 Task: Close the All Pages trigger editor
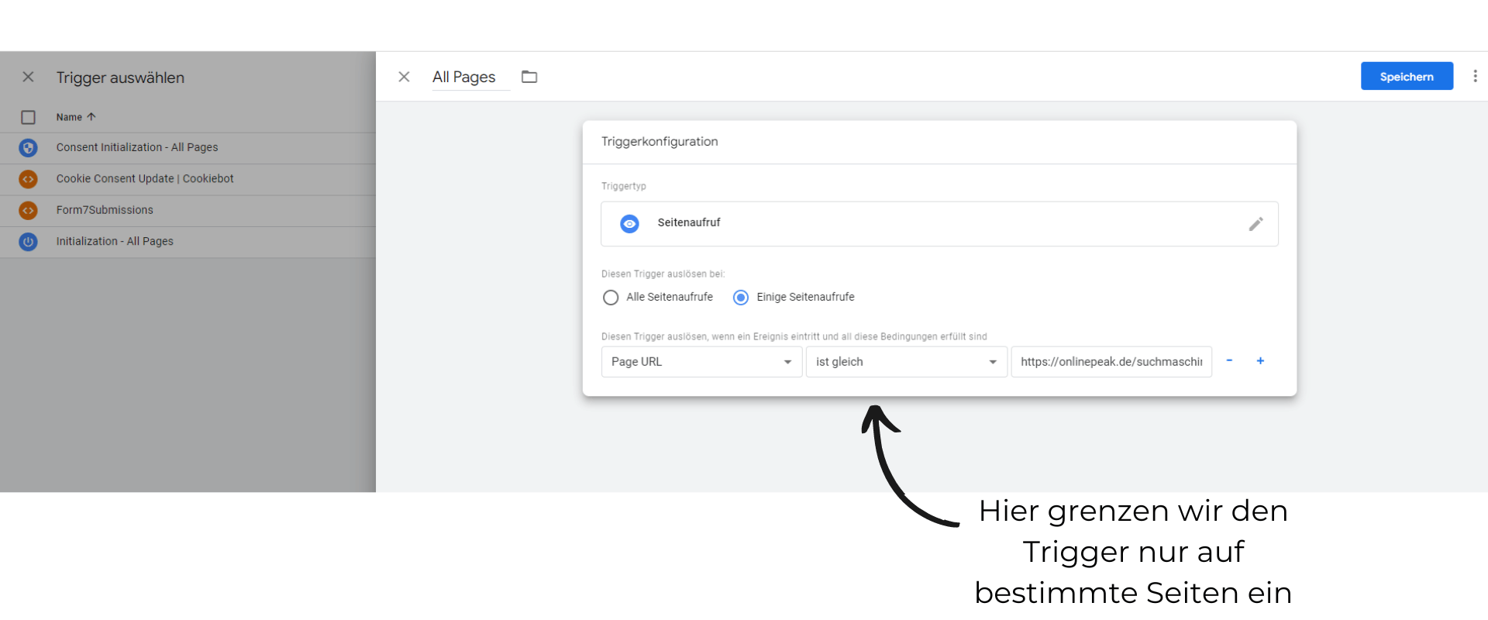pyautogui.click(x=404, y=77)
